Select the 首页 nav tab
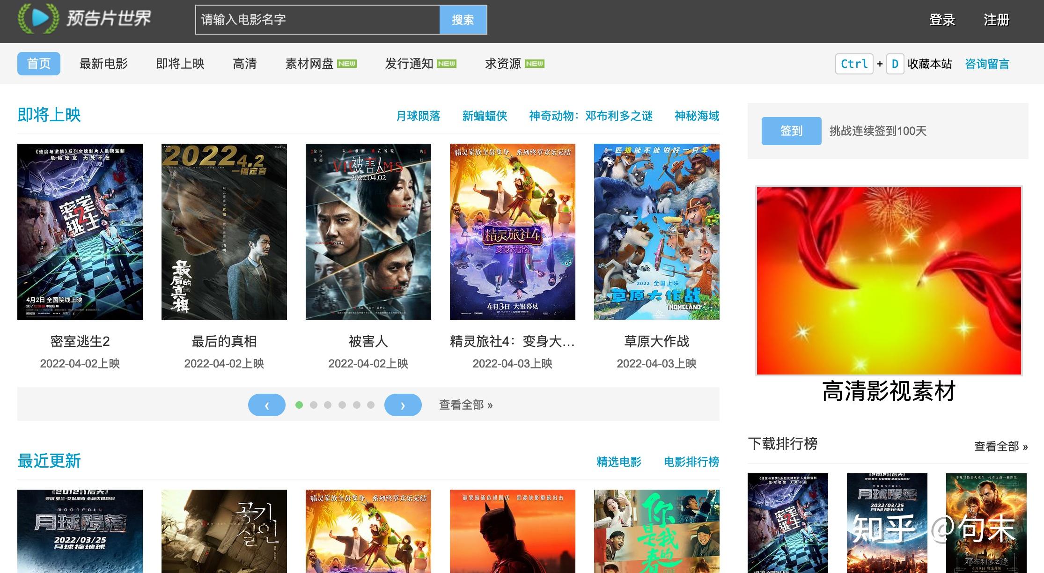The width and height of the screenshot is (1044, 573). (x=39, y=64)
